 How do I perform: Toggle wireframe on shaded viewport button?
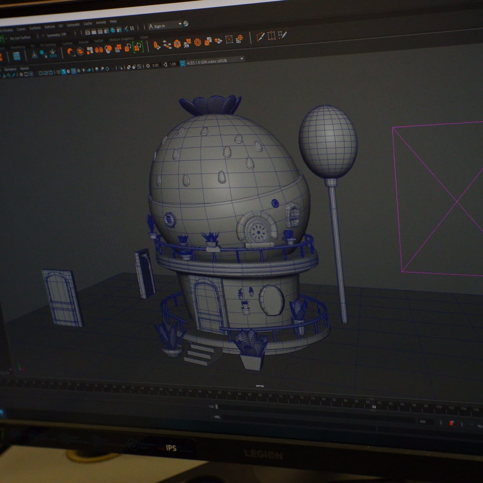(73, 71)
